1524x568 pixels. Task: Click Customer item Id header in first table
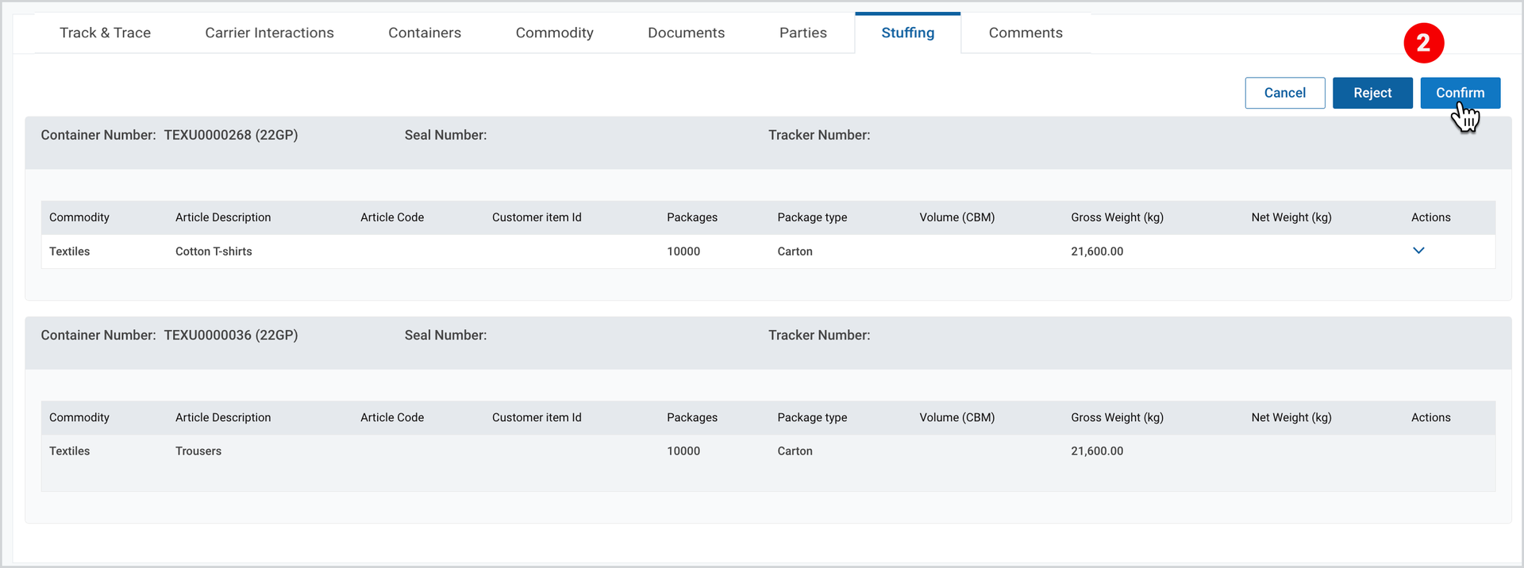pyautogui.click(x=537, y=217)
